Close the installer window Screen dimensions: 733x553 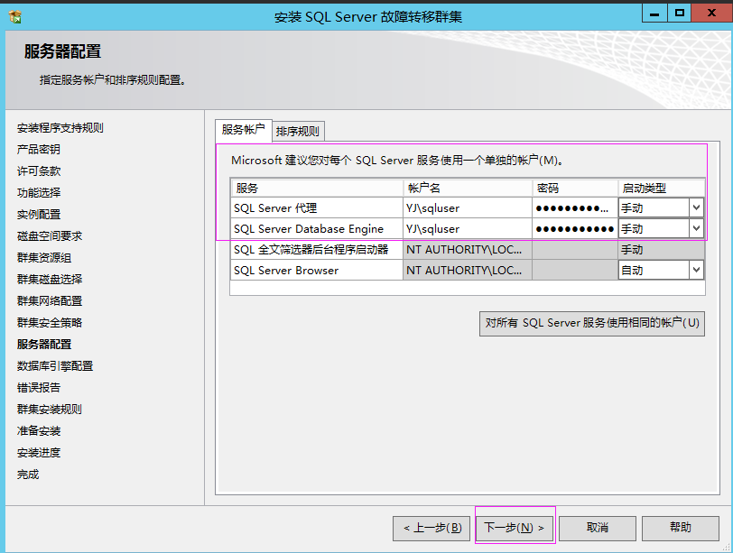tap(710, 14)
